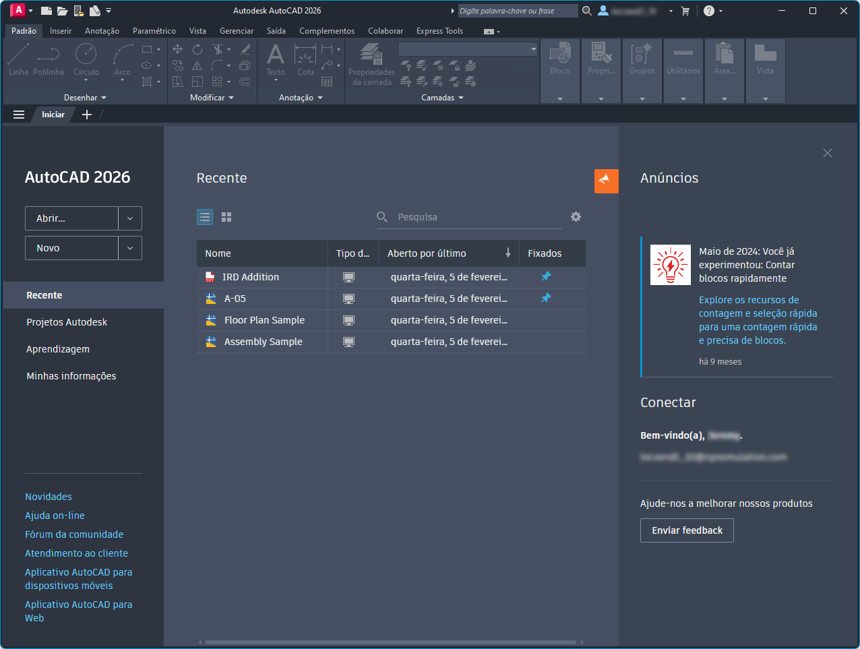
Task: Click the Novo button
Action: click(71, 248)
